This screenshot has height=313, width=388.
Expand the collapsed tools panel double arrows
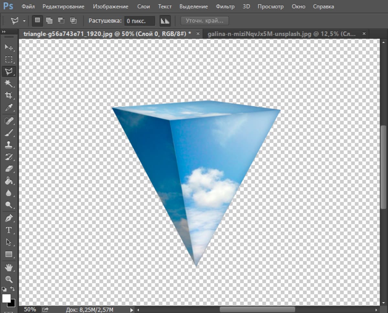(x=4, y=32)
